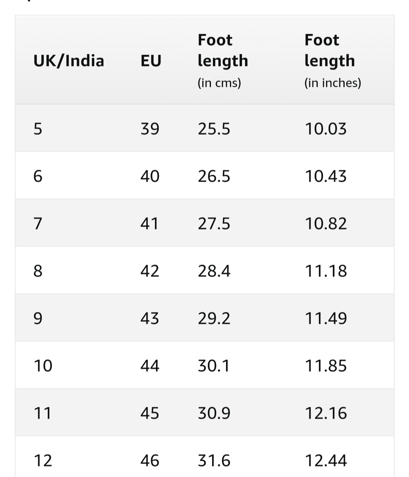Tap the 11.85 inches value
This screenshot has height=477, width=409.
click(326, 366)
